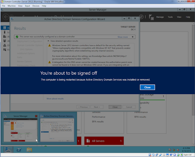The image size is (195, 157).
Task: Click the All Servers red tile
Action: [104, 141]
